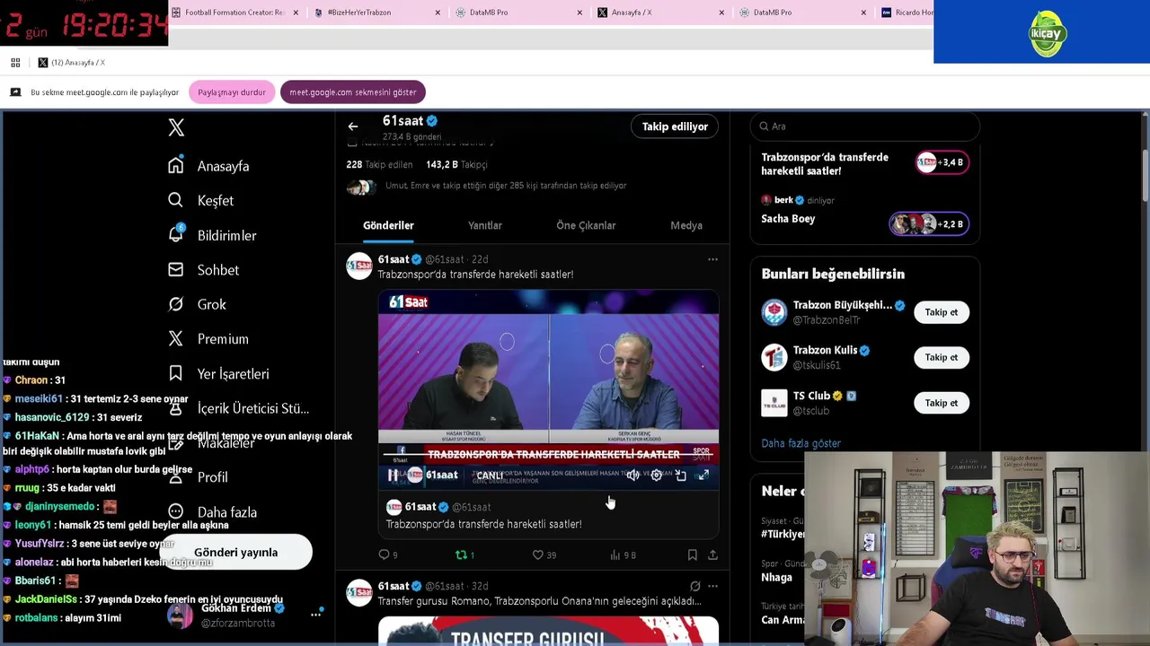Switch to the Öne Çıkanlar tab
The image size is (1150, 646).
[x=586, y=225]
